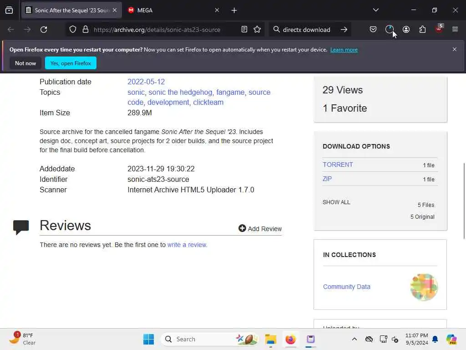Screen dimensions: 466x350
Task: Save page to Pocket
Action: [373, 29]
